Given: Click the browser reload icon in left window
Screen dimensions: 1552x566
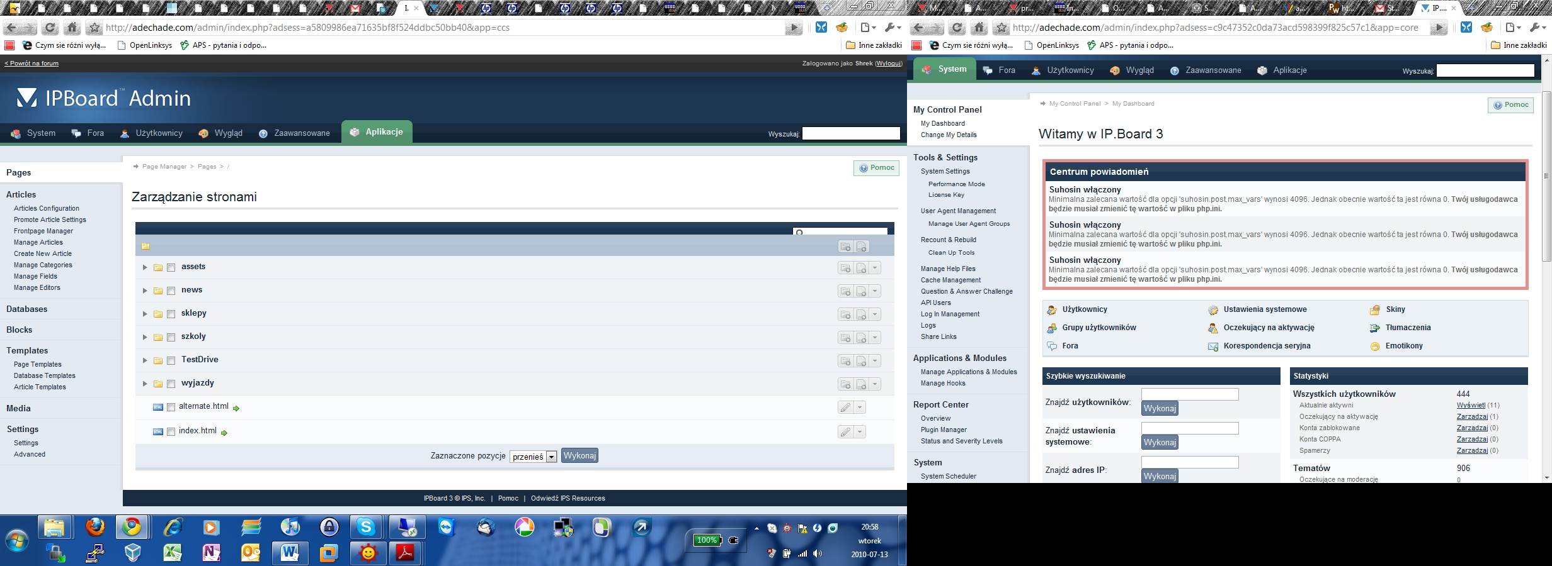Looking at the screenshot, I should point(50,28).
